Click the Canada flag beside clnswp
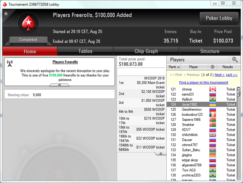Viewport: 243px width, 183px height. coord(212,89)
